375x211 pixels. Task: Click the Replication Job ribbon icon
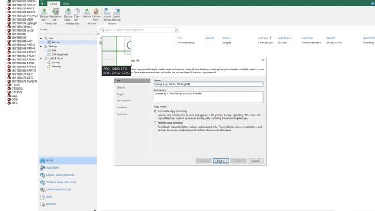[x=55, y=14]
